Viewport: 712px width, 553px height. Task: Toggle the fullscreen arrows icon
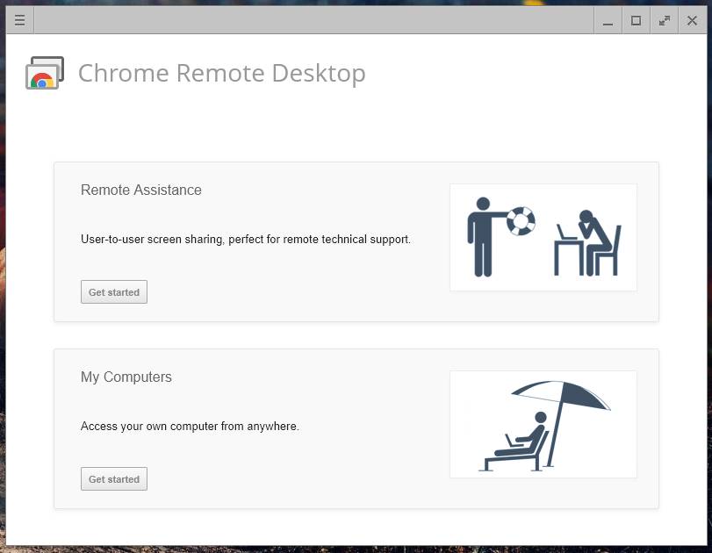[x=665, y=20]
